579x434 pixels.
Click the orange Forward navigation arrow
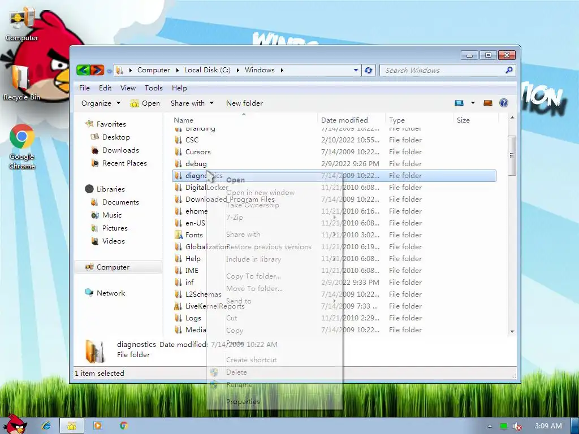tap(97, 70)
